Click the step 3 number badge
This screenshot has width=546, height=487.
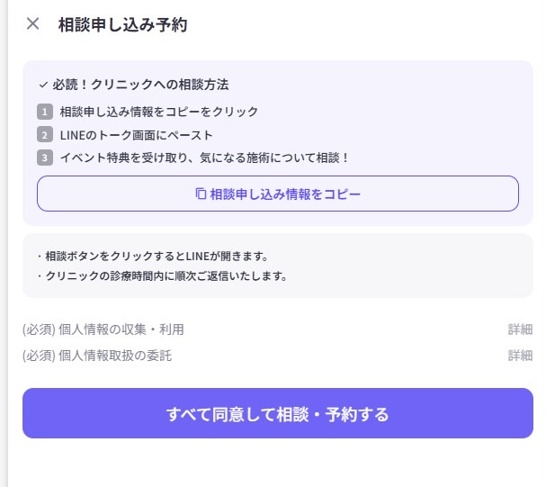click(x=45, y=158)
